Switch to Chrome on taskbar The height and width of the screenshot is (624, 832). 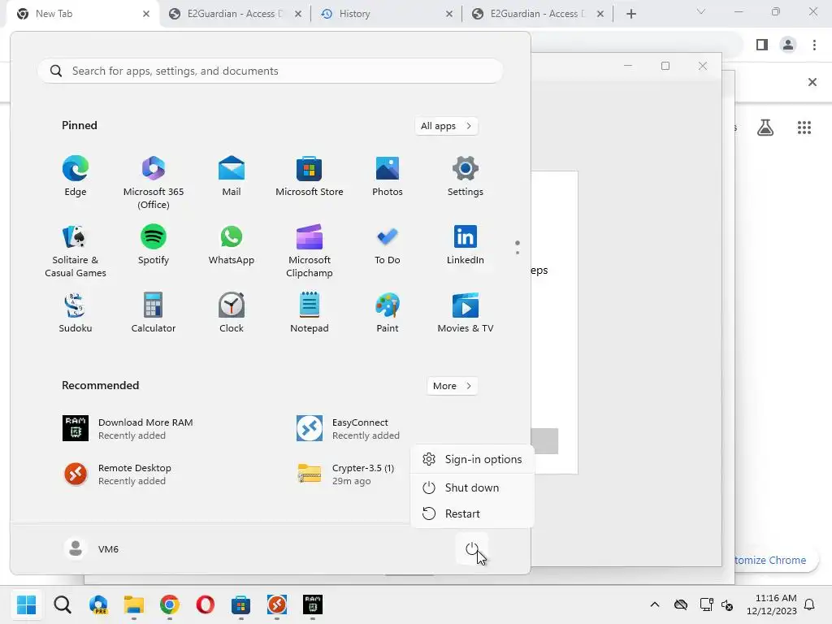pos(170,604)
